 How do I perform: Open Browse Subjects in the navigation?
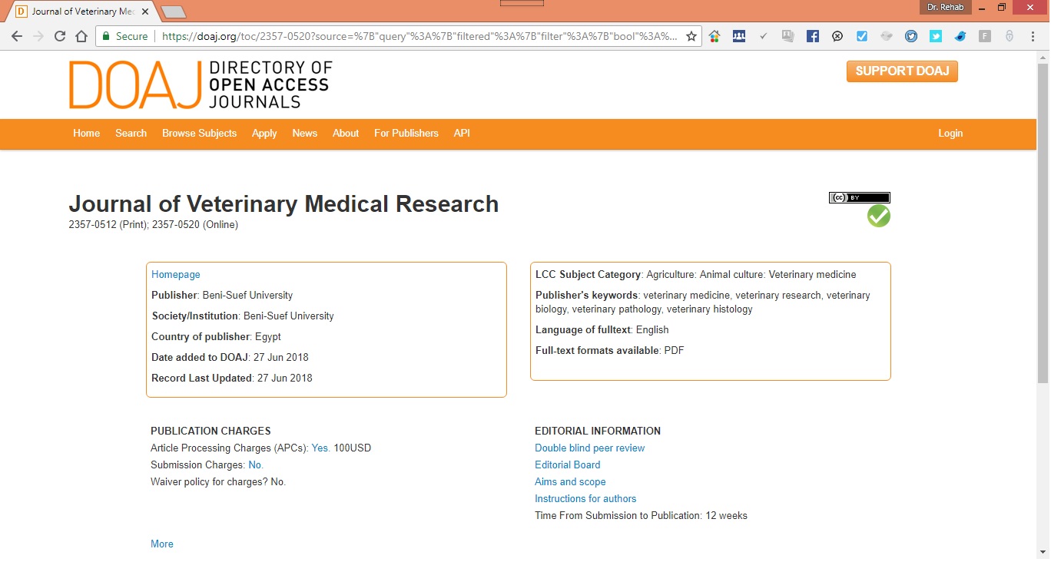click(199, 133)
